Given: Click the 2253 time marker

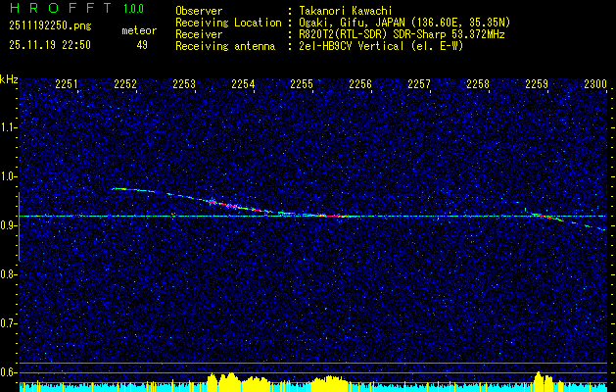Looking at the screenshot, I should coord(184,83).
